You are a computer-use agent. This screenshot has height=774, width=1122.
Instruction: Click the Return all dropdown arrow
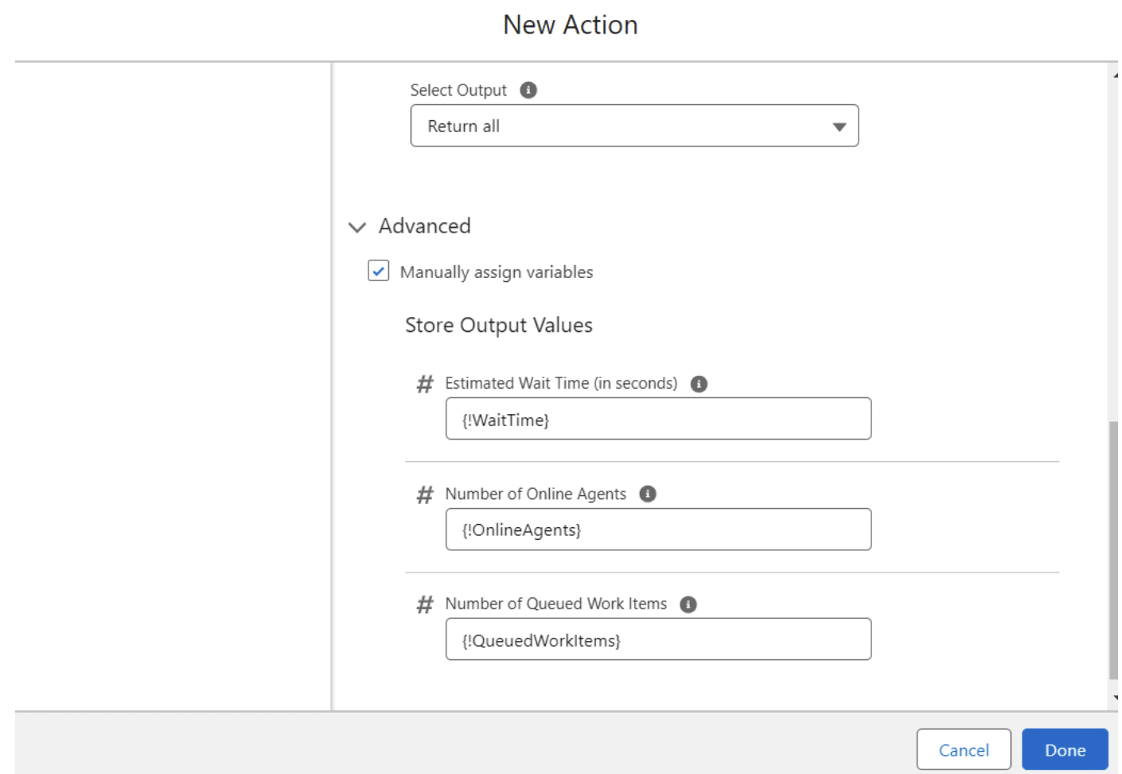pos(840,126)
